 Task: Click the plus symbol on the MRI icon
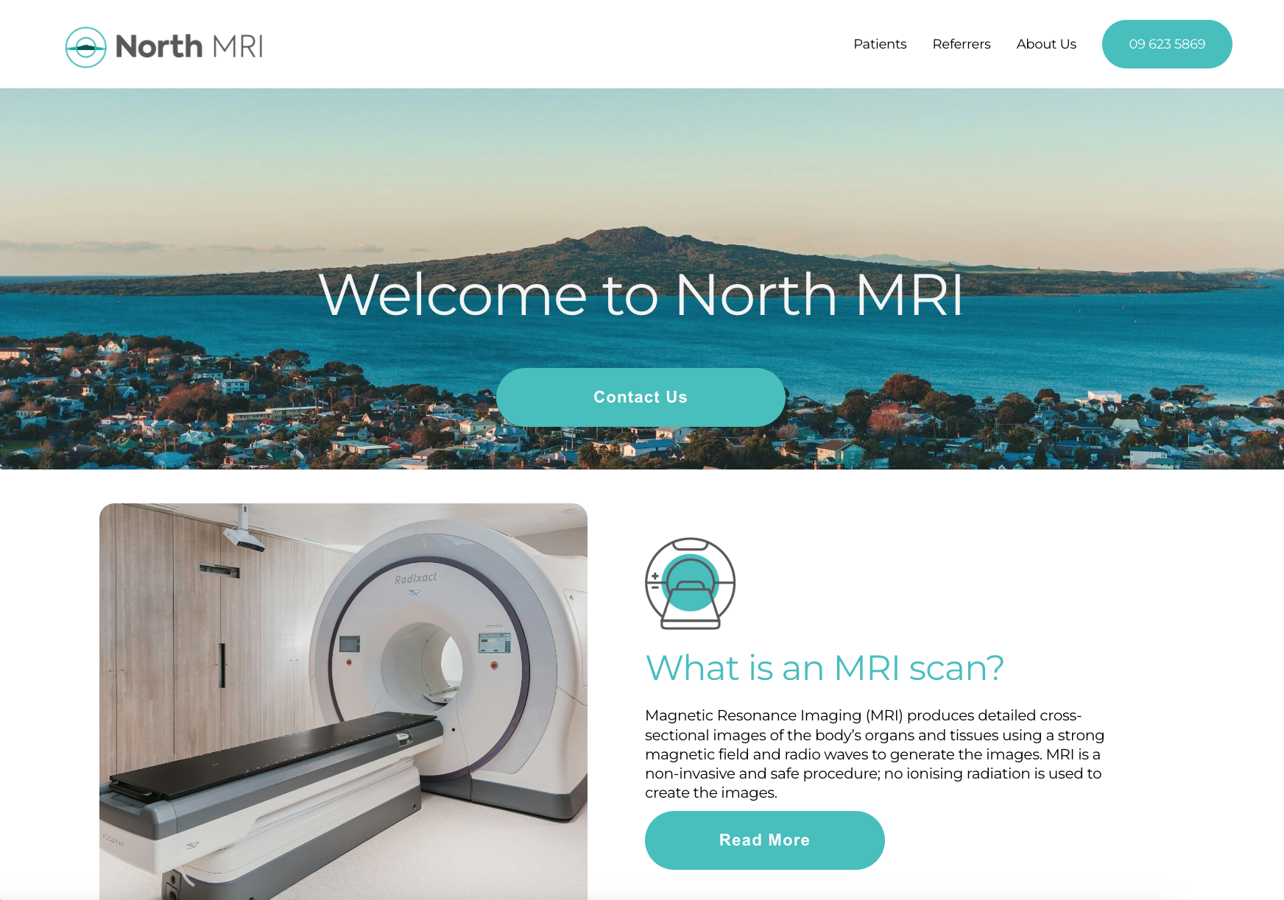[x=655, y=575]
